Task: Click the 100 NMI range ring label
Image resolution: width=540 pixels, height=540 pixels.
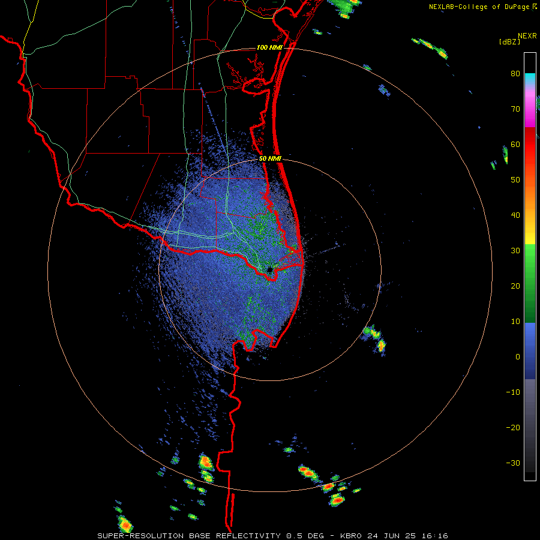Action: [269, 47]
